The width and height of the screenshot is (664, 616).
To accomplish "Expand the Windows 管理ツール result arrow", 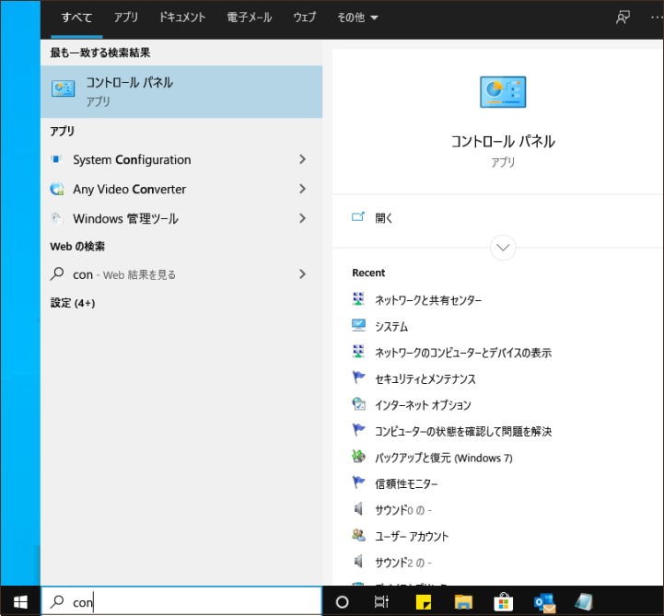I will click(302, 218).
